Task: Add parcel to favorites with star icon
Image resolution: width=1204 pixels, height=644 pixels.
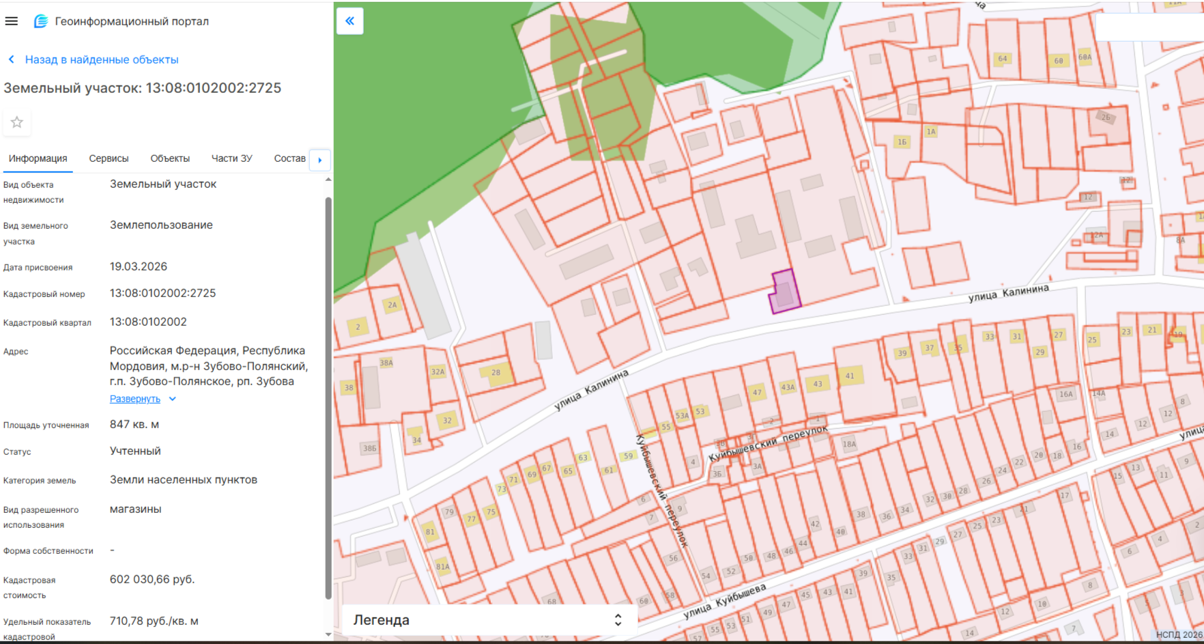Action: click(17, 122)
